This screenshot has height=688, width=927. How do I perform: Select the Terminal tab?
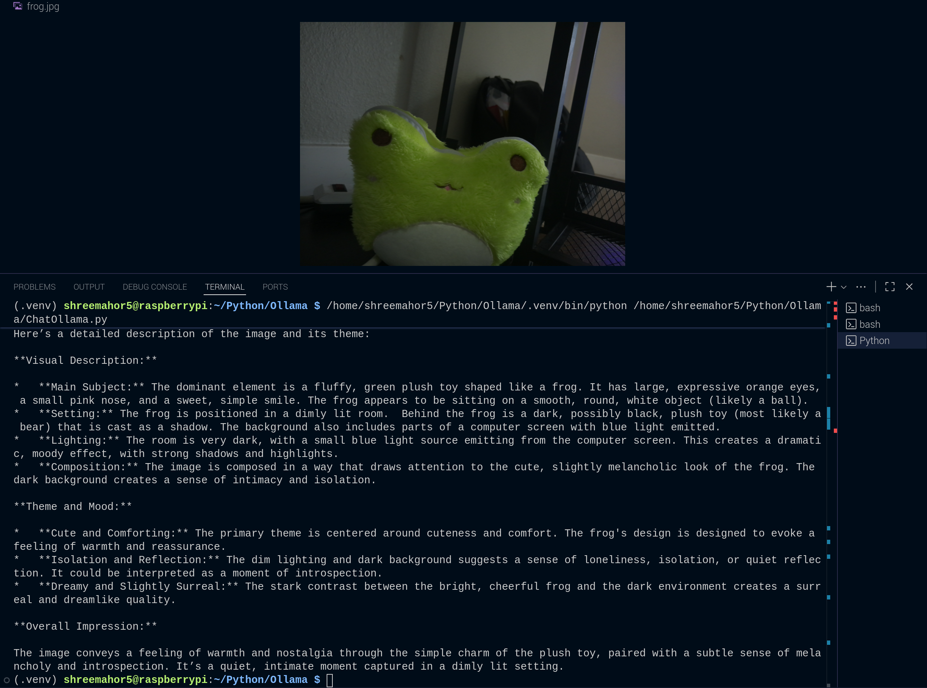225,287
